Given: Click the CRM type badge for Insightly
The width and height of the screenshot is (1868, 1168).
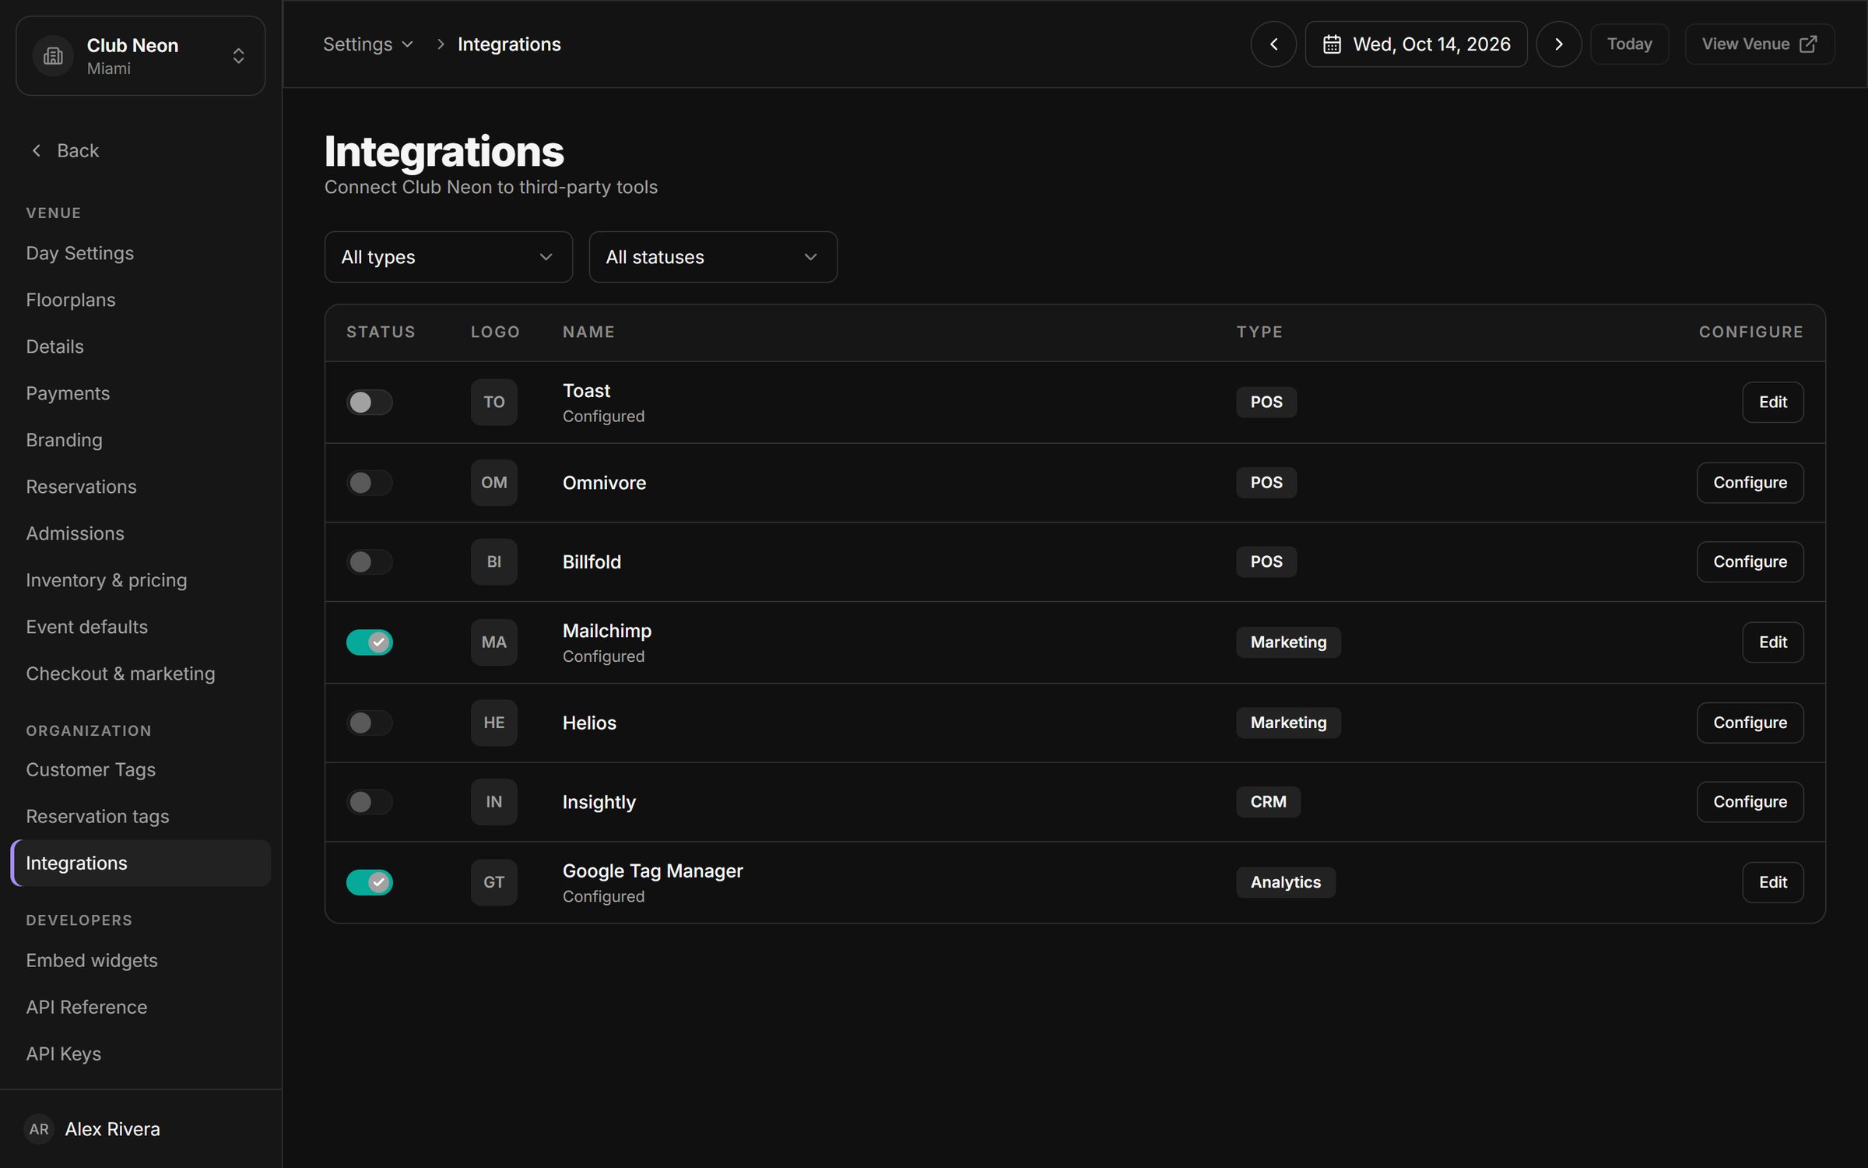Looking at the screenshot, I should click(x=1268, y=802).
